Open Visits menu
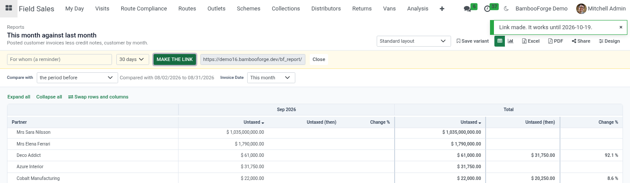The height and width of the screenshot is (183, 630). click(102, 8)
